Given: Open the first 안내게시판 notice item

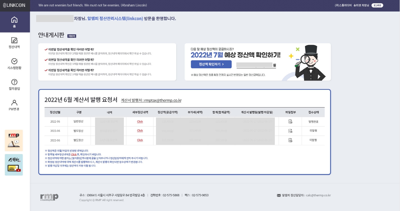Looking at the screenshot, I should (71, 49).
